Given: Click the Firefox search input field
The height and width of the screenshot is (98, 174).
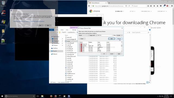Looking at the screenshot, I should click(139, 6).
